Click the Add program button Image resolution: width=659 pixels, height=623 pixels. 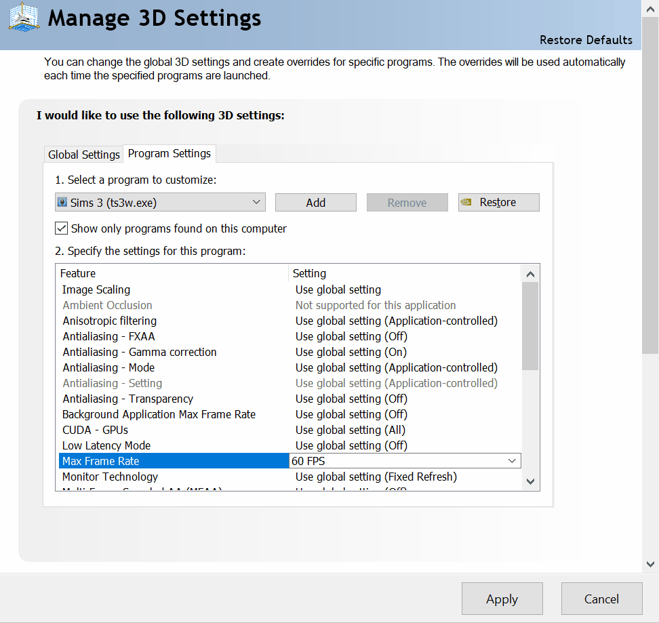[x=316, y=203]
